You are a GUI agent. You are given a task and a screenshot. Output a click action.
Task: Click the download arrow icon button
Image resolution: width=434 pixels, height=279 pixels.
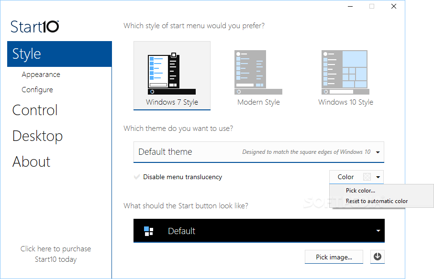378,257
